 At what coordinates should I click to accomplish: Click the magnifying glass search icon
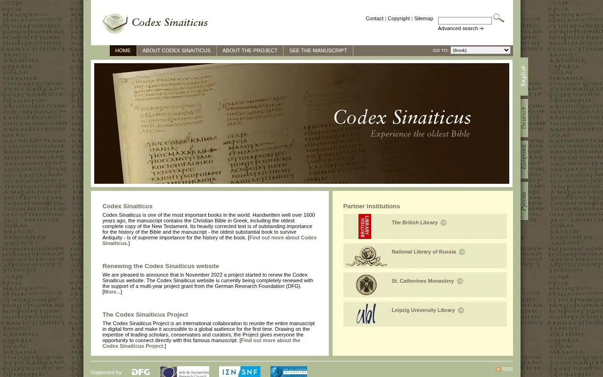tap(498, 18)
